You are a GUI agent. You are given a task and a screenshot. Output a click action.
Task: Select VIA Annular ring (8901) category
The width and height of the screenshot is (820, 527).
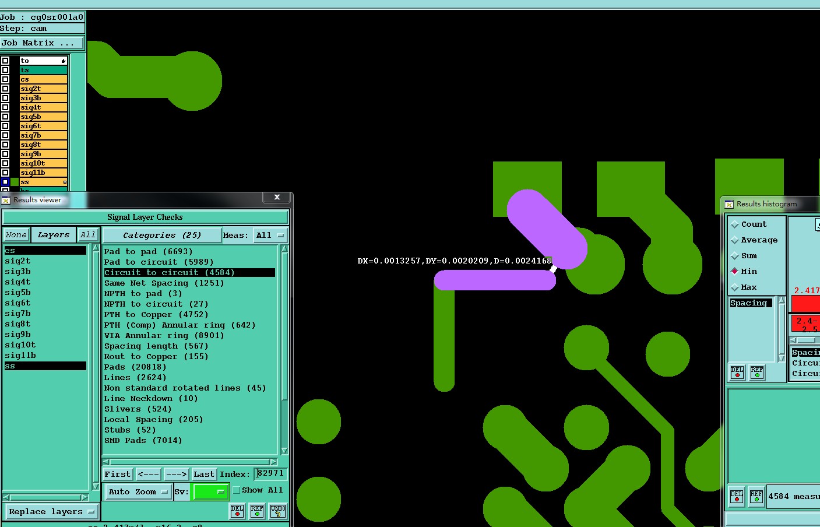(x=164, y=336)
